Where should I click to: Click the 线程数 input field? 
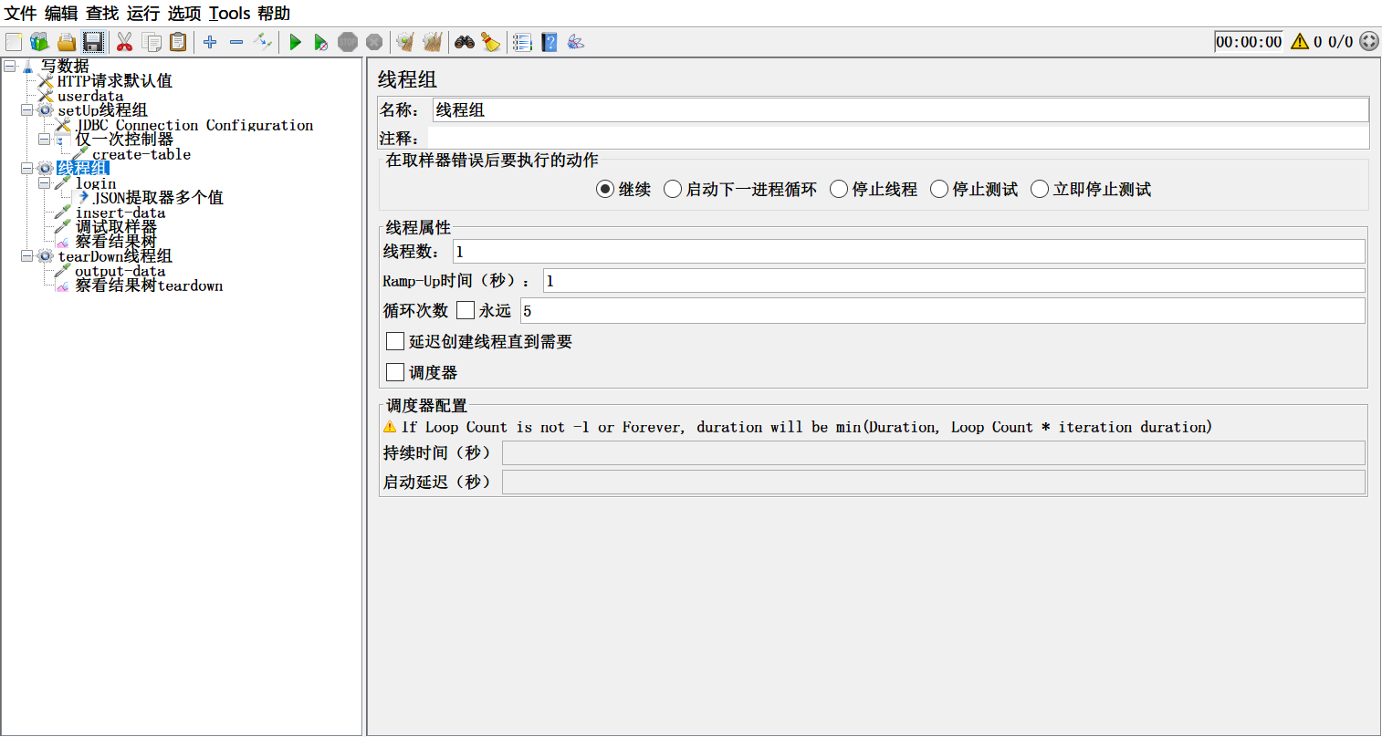908,252
